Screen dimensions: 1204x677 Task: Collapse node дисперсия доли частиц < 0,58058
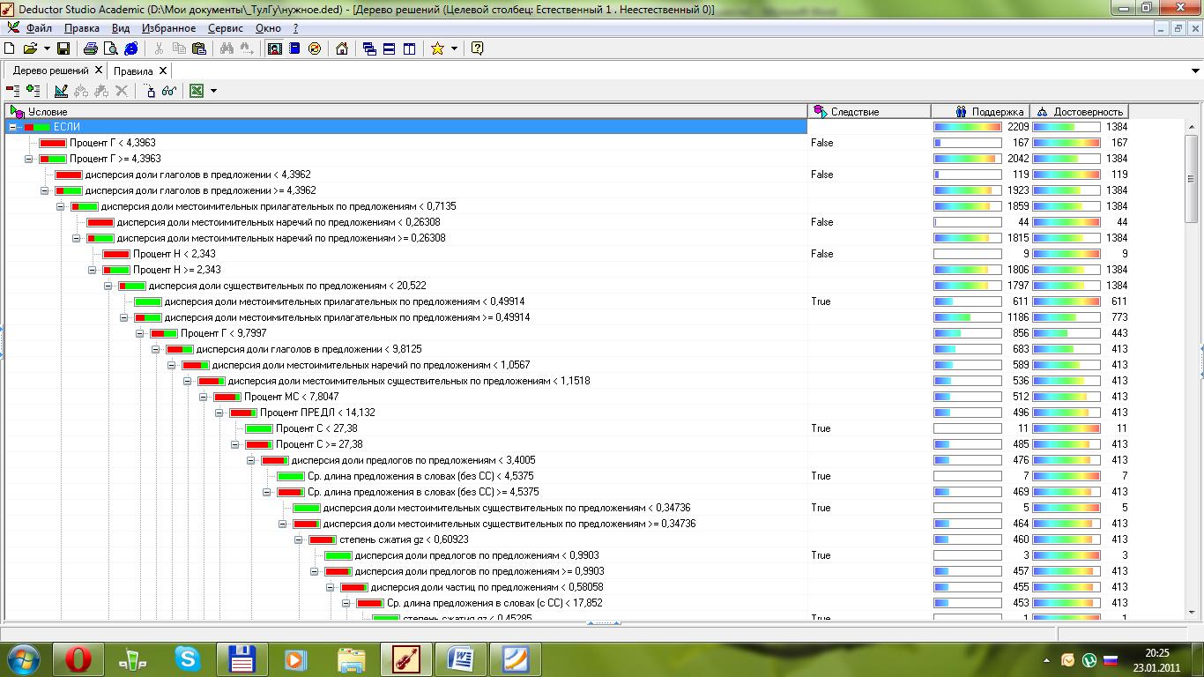331,587
